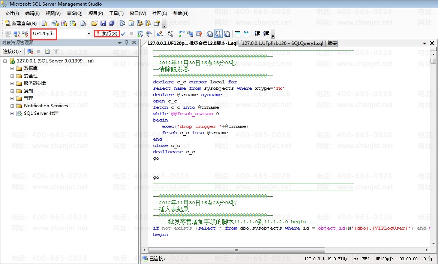Toggle auto-hide pin on 对象资源管理器 panel

pos(126,43)
